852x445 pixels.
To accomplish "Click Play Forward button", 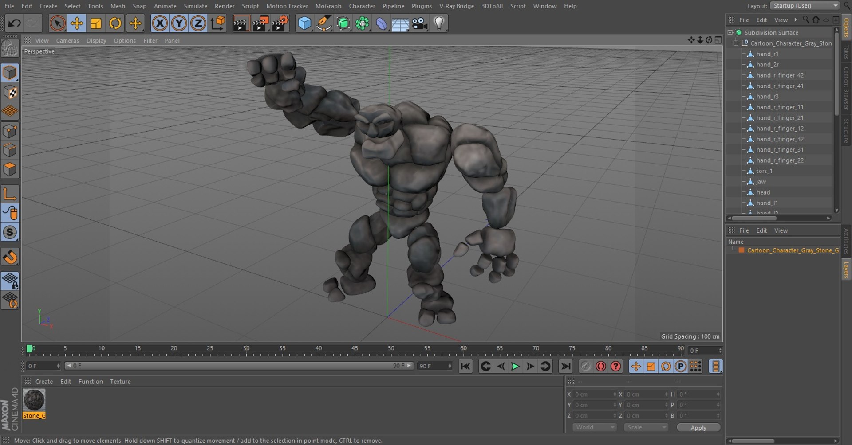I will (515, 366).
